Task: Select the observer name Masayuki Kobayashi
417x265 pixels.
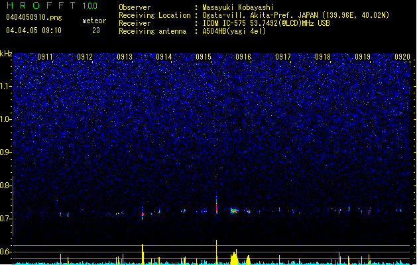Action: coord(238,7)
